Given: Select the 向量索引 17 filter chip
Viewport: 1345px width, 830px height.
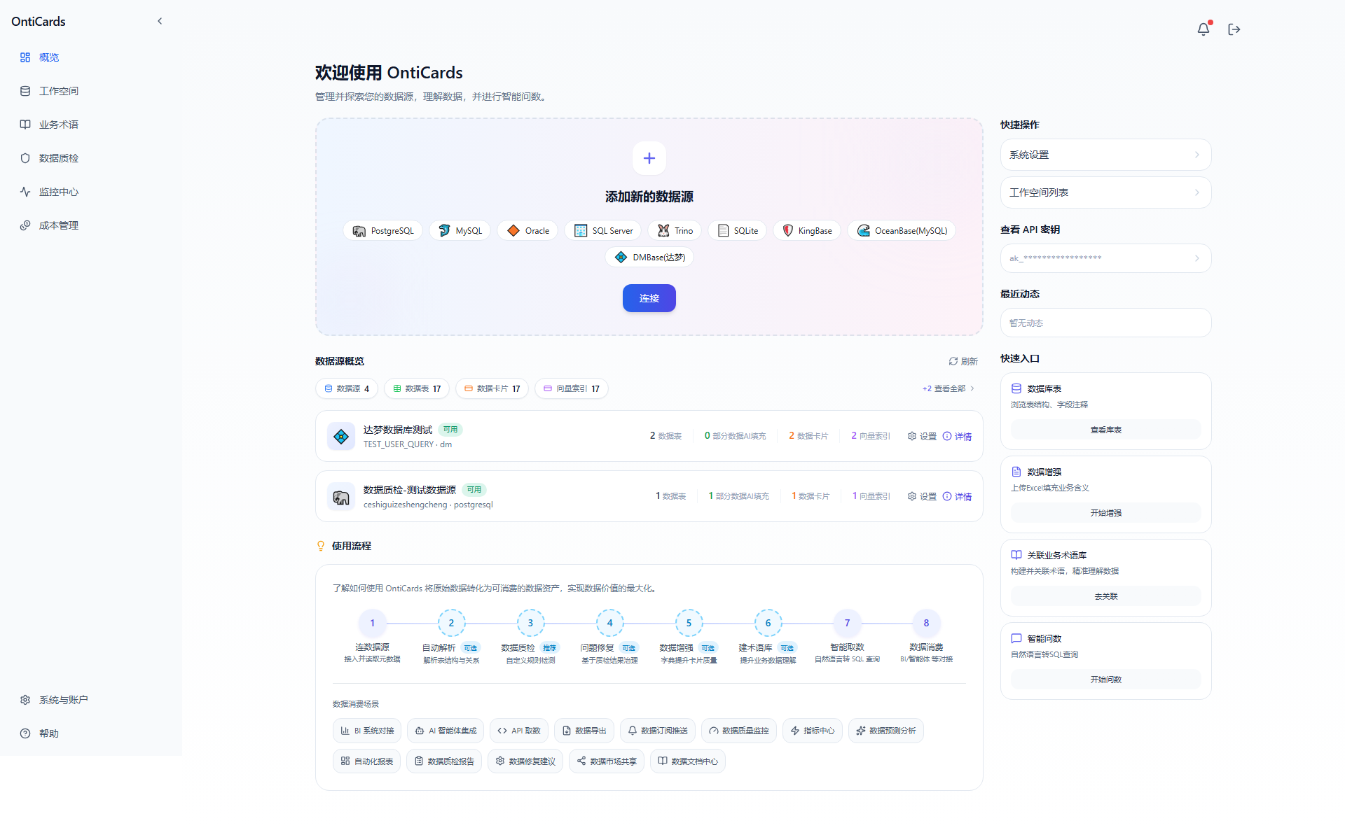Looking at the screenshot, I should [572, 388].
